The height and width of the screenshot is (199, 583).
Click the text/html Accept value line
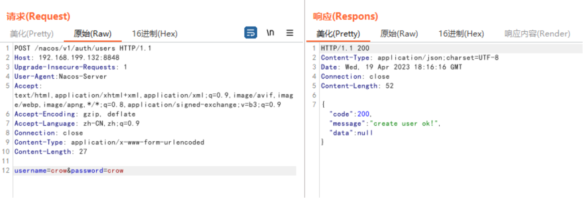pyautogui.click(x=154, y=95)
